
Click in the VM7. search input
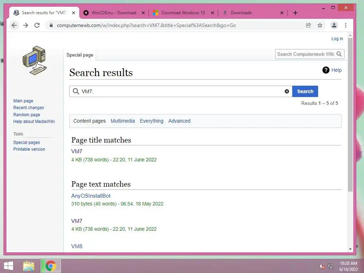click(181, 91)
